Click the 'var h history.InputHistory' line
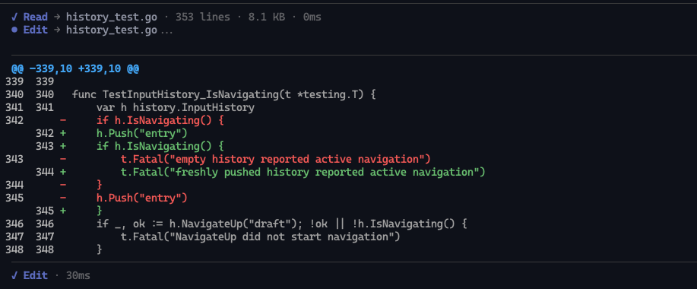Screen dimensions: 697x289 175,107
